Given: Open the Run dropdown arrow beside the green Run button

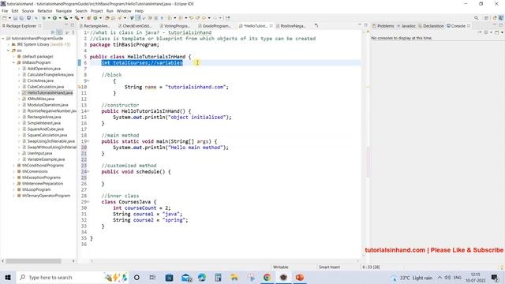Looking at the screenshot, I should (x=60, y=18).
